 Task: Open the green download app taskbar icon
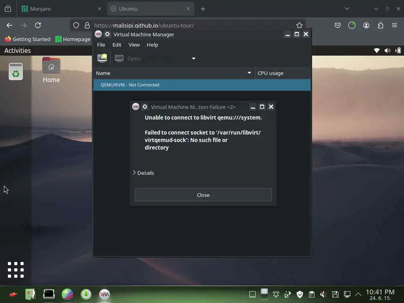pos(86,294)
